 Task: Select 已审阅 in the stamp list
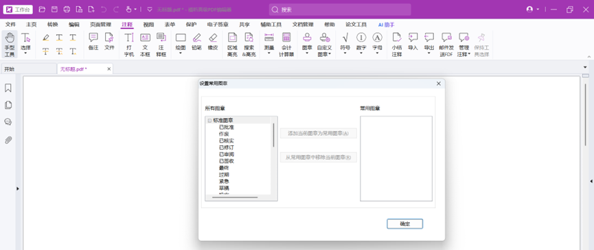(226, 155)
